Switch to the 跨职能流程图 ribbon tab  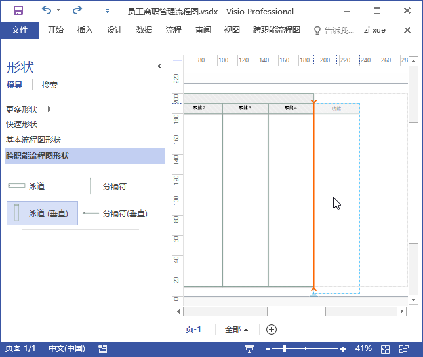pyautogui.click(x=277, y=30)
